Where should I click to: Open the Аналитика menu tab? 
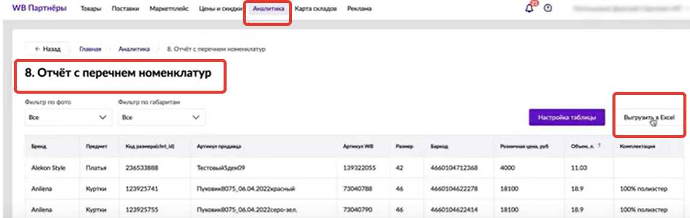(x=269, y=8)
